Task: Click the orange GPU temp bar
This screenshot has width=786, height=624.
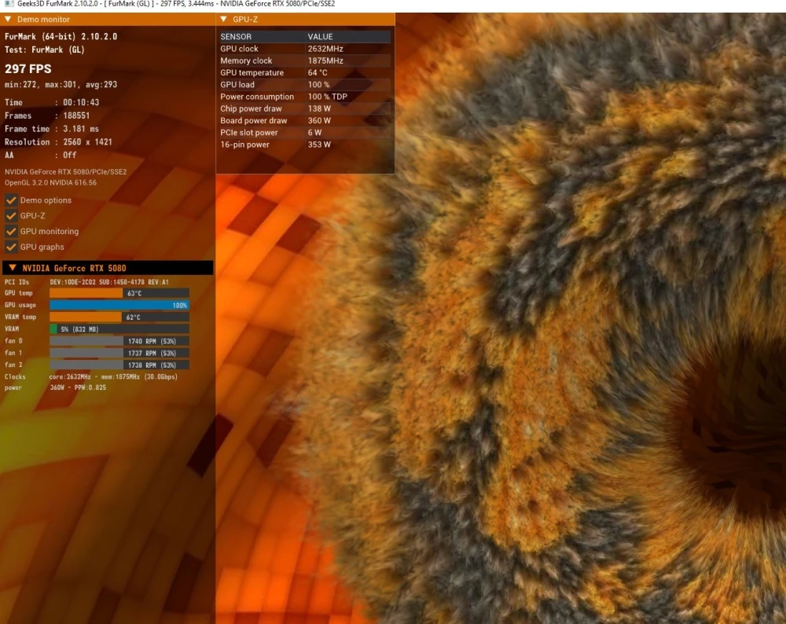Action: (x=119, y=293)
